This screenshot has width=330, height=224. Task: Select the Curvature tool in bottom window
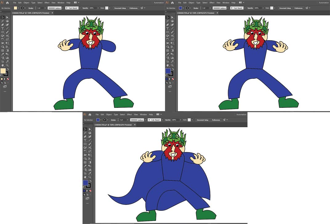click(x=90, y=137)
